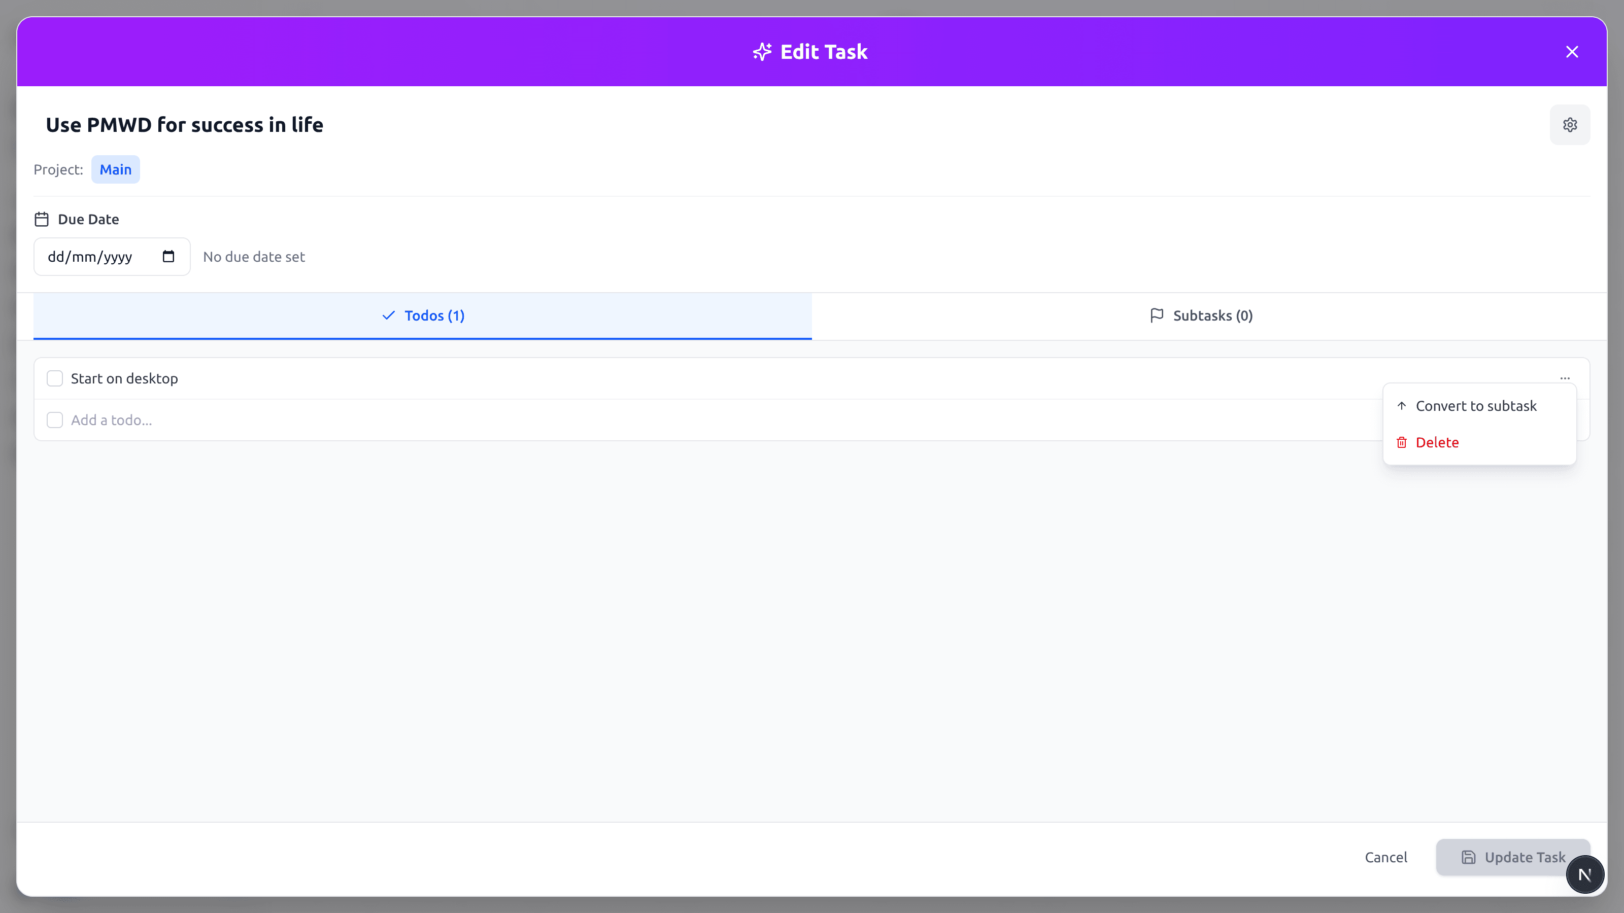
Task: Click the Next.js dev indicator badge
Action: [x=1584, y=874]
